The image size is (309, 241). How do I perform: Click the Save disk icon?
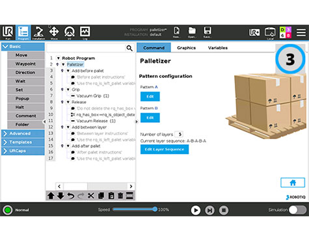coord(208,32)
